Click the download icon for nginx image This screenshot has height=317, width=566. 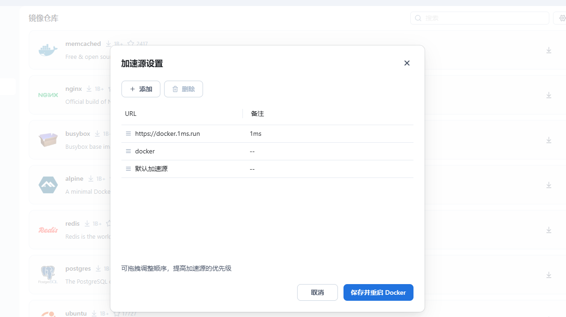coord(549,95)
